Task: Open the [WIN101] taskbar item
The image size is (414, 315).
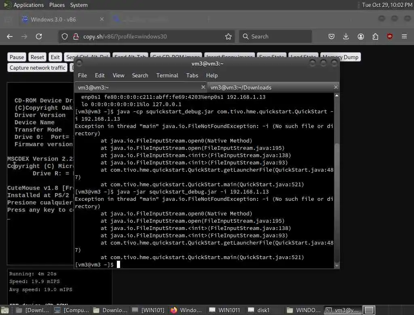Action: click(x=148, y=310)
